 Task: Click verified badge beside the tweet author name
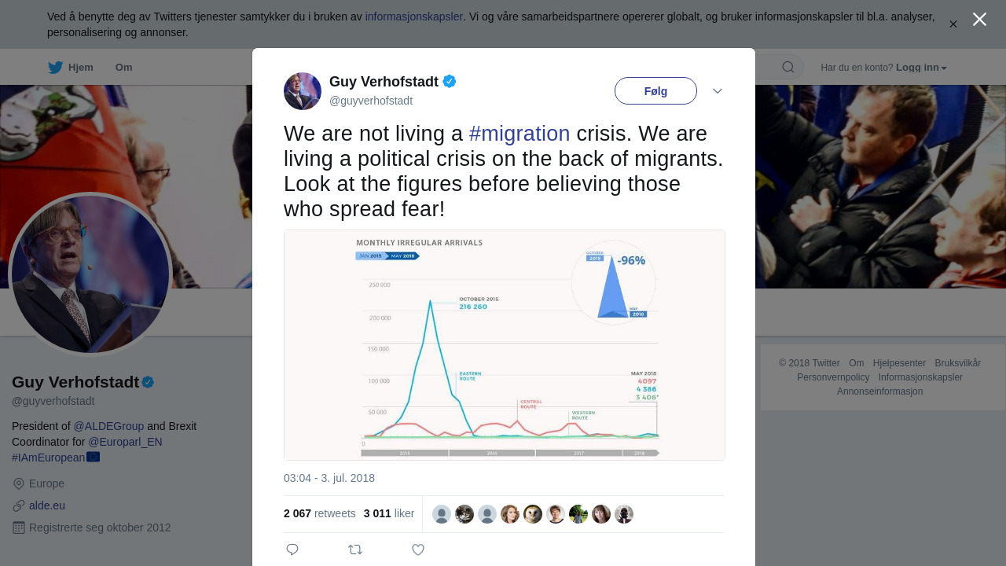pyautogui.click(x=450, y=81)
